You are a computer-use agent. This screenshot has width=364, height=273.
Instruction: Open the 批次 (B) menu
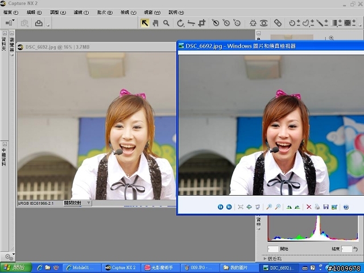105,13
